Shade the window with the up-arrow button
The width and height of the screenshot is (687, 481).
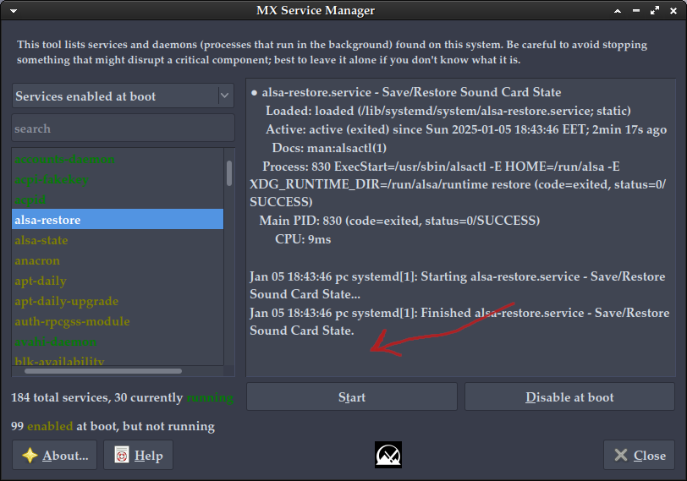click(618, 11)
